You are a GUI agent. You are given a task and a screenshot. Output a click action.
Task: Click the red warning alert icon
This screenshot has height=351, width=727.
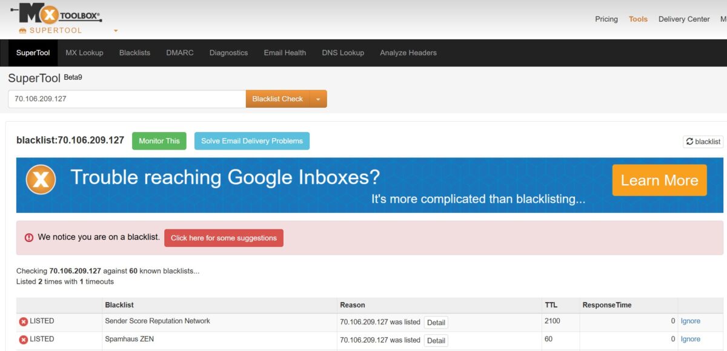[29, 238]
